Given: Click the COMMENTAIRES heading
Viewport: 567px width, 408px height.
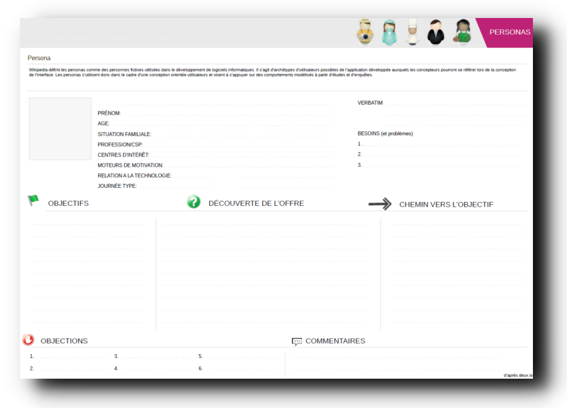Looking at the screenshot, I should pos(335,341).
